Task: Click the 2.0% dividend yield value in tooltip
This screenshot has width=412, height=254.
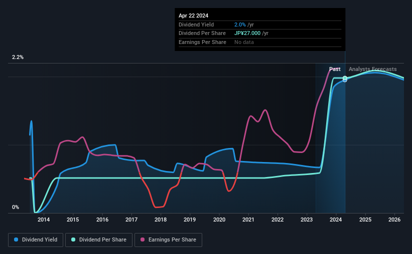Action: tap(240, 24)
